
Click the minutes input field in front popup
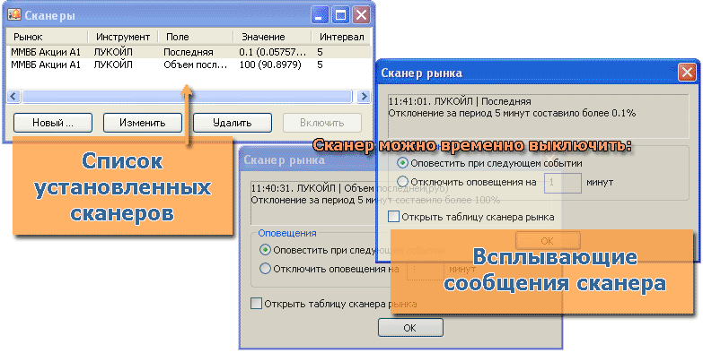563,182
